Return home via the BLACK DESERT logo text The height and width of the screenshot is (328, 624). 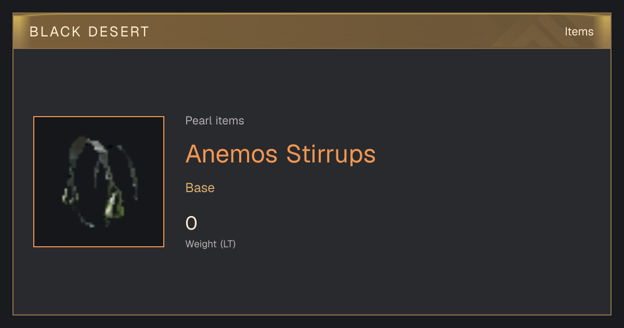[89, 32]
